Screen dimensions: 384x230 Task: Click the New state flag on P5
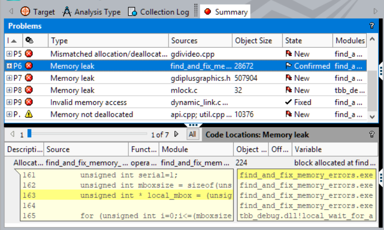[x=289, y=53]
